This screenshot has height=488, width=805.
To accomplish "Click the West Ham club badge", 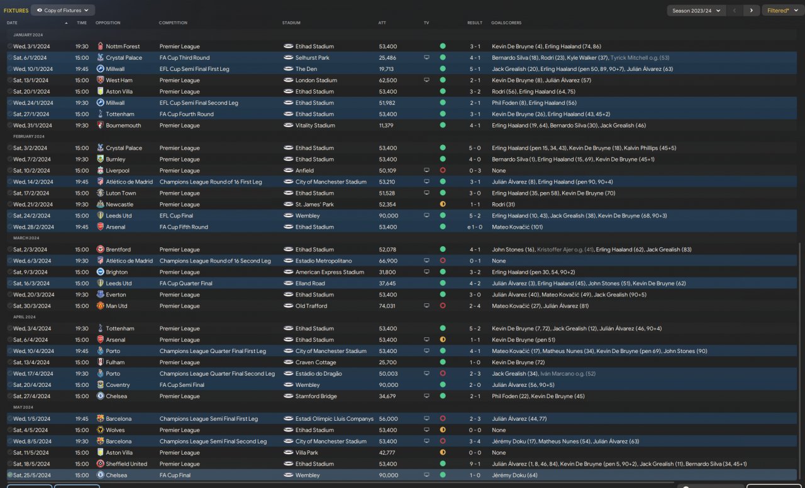I will point(100,80).
